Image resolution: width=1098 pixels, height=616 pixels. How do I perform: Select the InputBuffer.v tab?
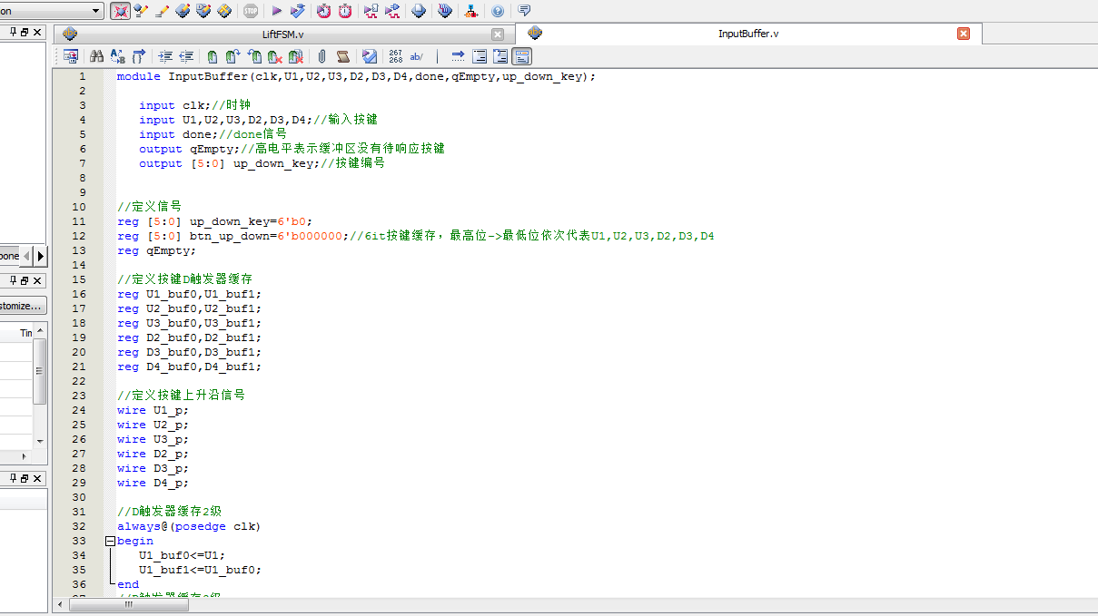[x=747, y=34]
